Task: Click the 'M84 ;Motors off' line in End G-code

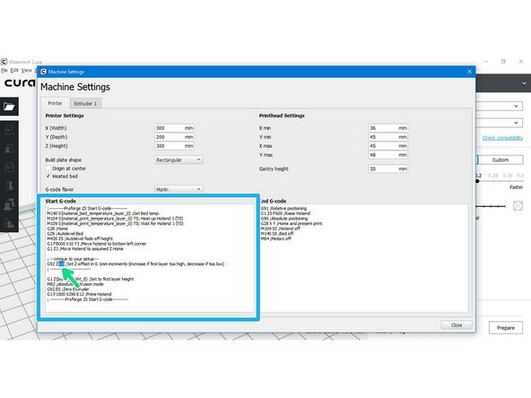Action: pyautogui.click(x=276, y=238)
